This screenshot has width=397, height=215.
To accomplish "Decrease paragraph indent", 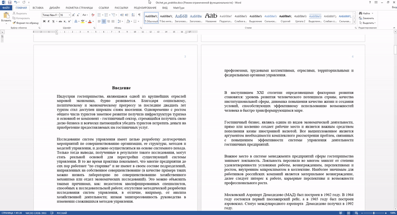I will [122, 15].
